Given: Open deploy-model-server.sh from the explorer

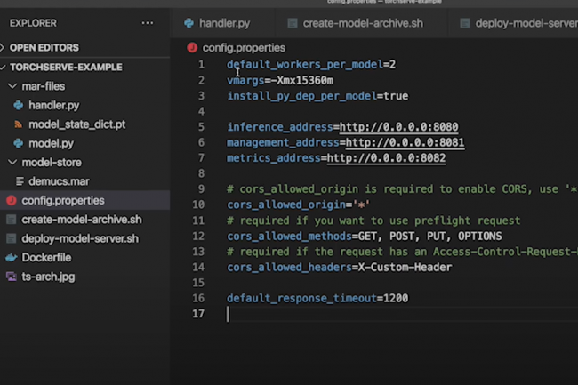Looking at the screenshot, I should click(x=80, y=239).
